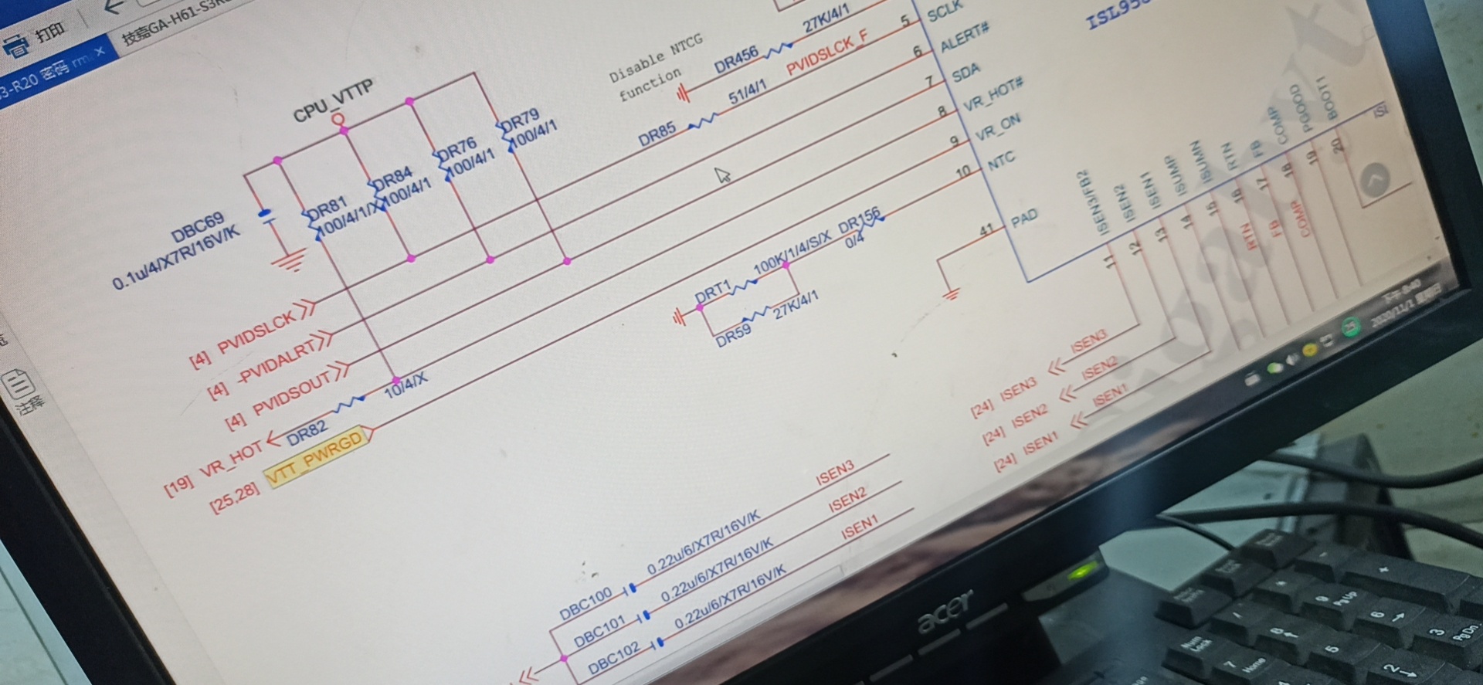Click pin name ISUMP

(x=1177, y=177)
